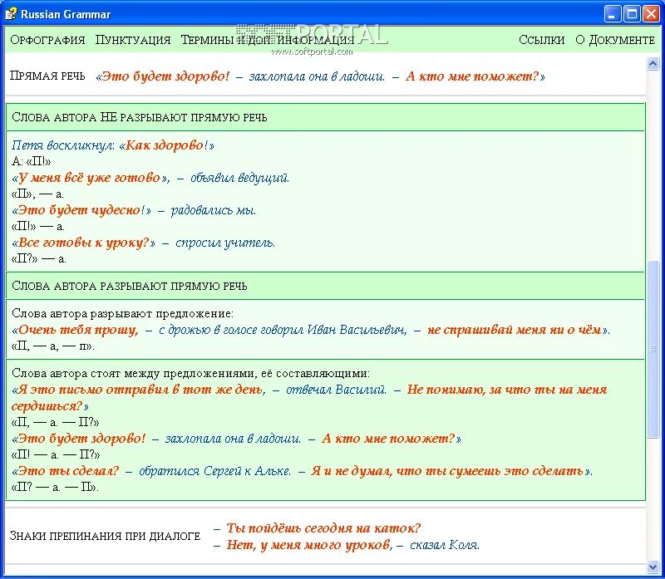Viewport: 665px width, 579px height.
Task: Click the scheme text '«П», — а.'
Action: click(37, 194)
